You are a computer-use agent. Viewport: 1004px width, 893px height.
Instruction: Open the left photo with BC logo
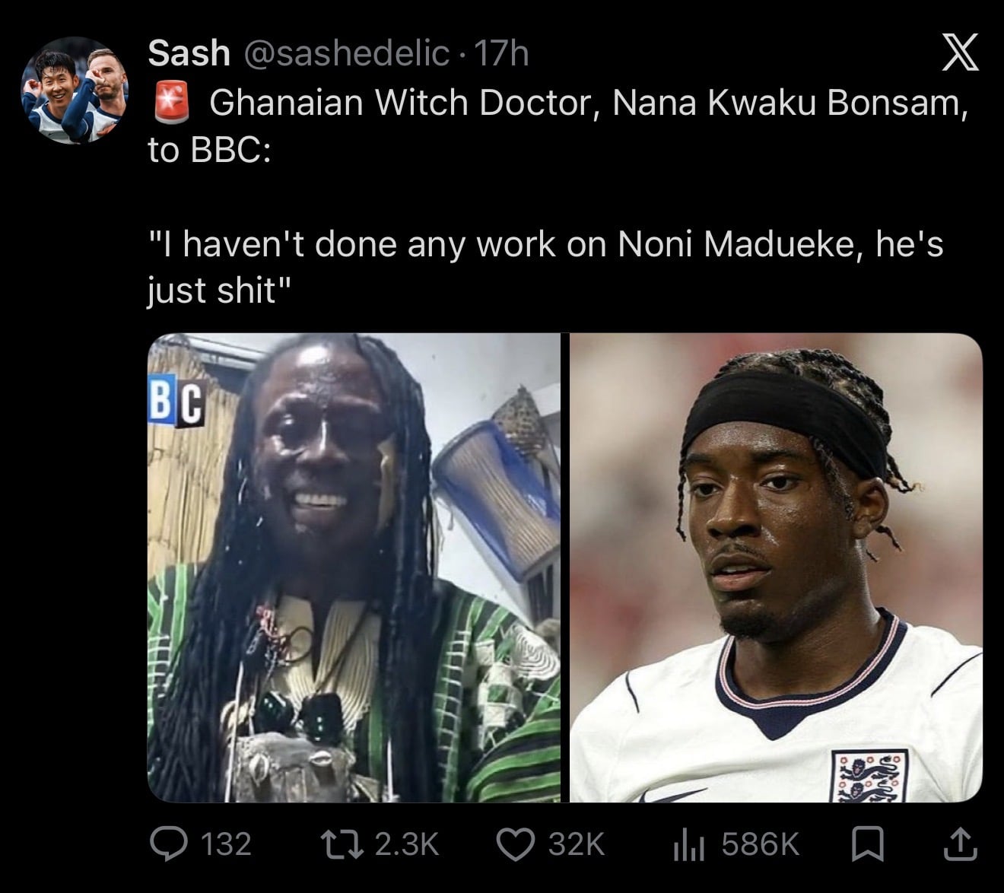pos(354,567)
